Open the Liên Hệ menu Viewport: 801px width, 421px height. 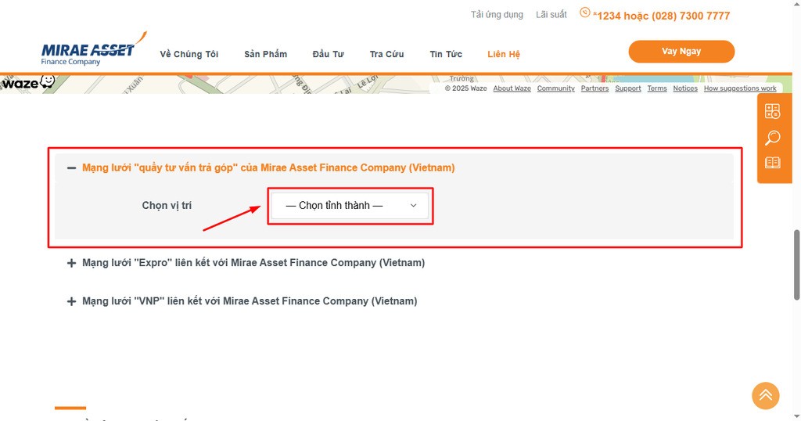pos(504,54)
